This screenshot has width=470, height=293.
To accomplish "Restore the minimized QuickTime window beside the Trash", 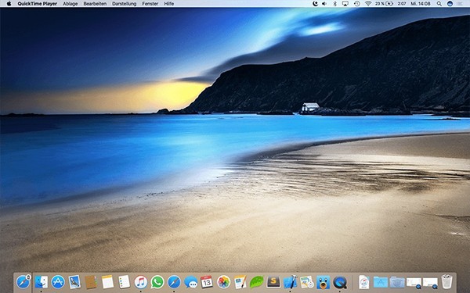I will [430, 282].
